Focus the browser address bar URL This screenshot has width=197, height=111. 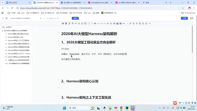click(56, 8)
